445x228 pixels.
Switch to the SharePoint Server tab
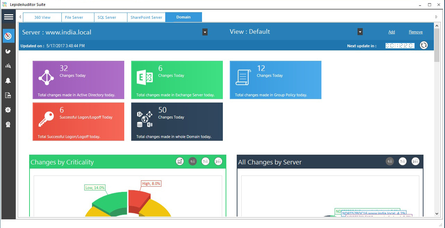pyautogui.click(x=146, y=17)
